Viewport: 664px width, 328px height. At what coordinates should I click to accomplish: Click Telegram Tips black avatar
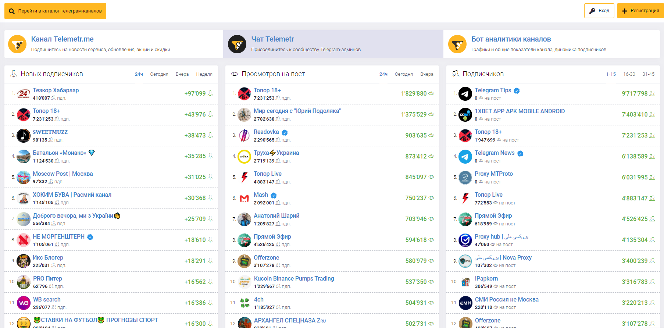(x=465, y=94)
